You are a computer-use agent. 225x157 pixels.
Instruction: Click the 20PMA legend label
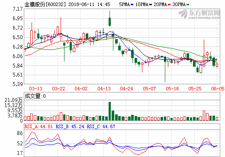pyautogui.click(x=160, y=4)
